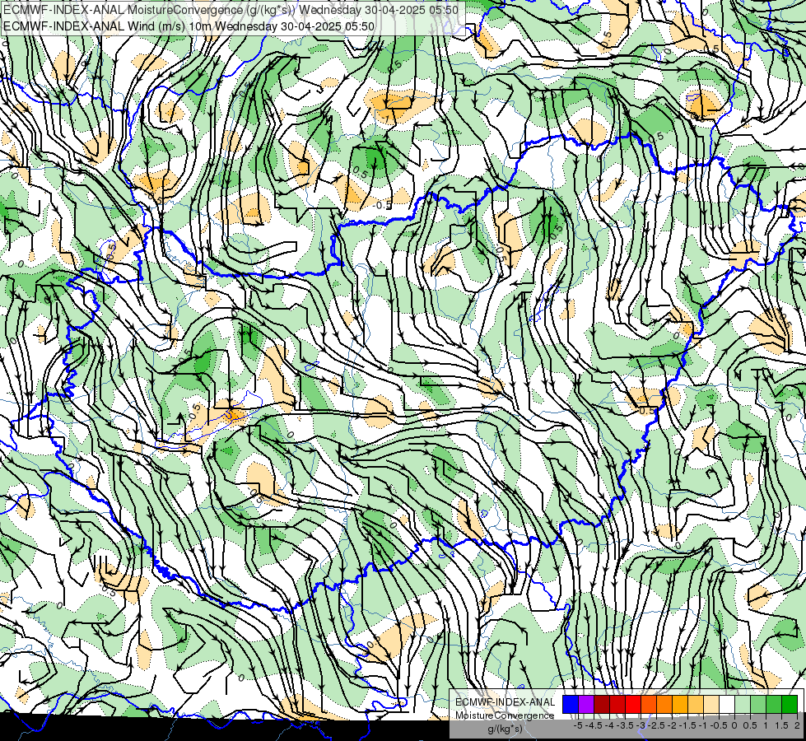Image resolution: width=806 pixels, height=741 pixels.
Task: Click the dark maroon legend swatch
Action: click(x=602, y=704)
